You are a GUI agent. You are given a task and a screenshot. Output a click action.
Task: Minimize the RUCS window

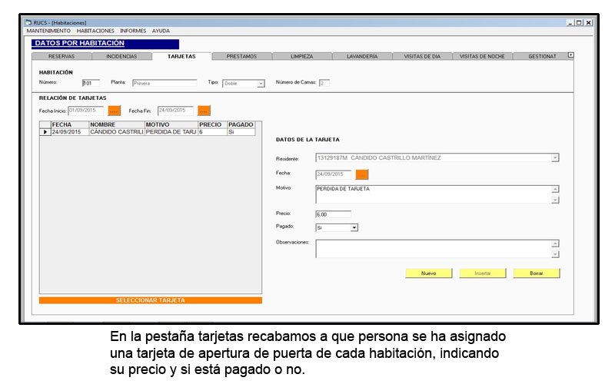(570, 23)
